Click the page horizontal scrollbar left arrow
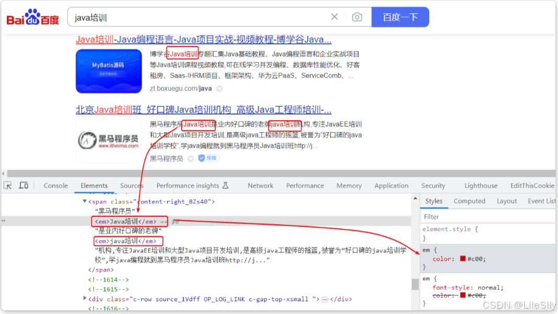Screen dimensions: 558x314 pyautogui.click(x=3, y=174)
